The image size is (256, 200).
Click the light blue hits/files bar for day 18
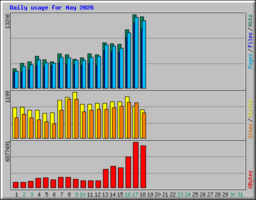coord(144,54)
